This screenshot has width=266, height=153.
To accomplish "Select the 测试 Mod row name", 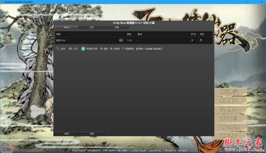I will click(61, 40).
